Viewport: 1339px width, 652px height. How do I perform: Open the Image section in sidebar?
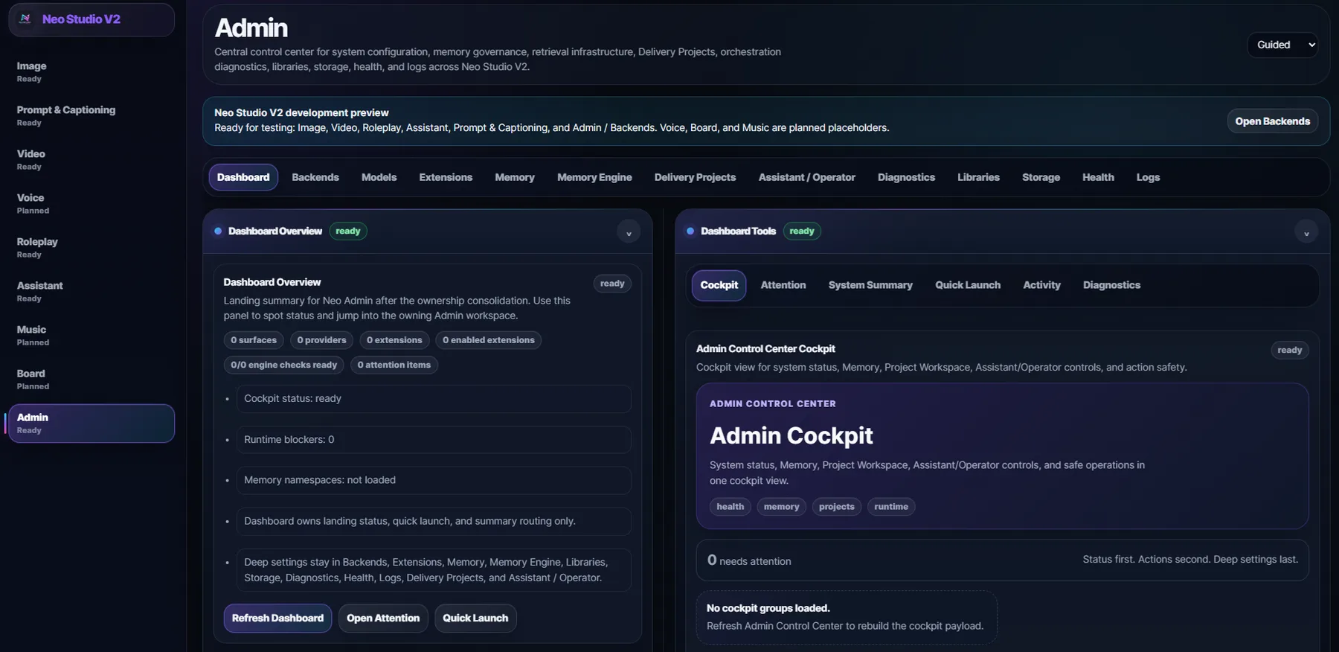[x=91, y=71]
